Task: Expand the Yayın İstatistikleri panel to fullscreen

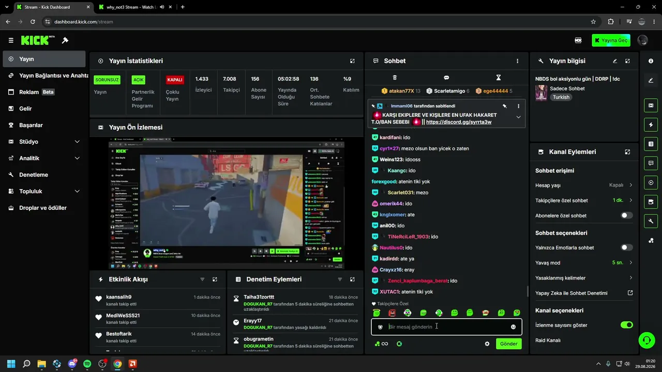Action: click(x=352, y=61)
